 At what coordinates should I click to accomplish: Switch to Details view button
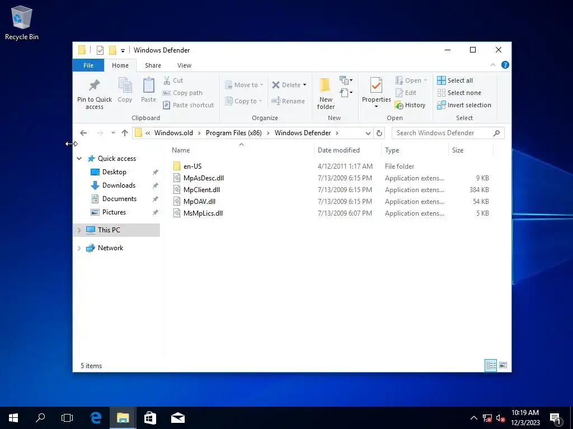tap(491, 365)
